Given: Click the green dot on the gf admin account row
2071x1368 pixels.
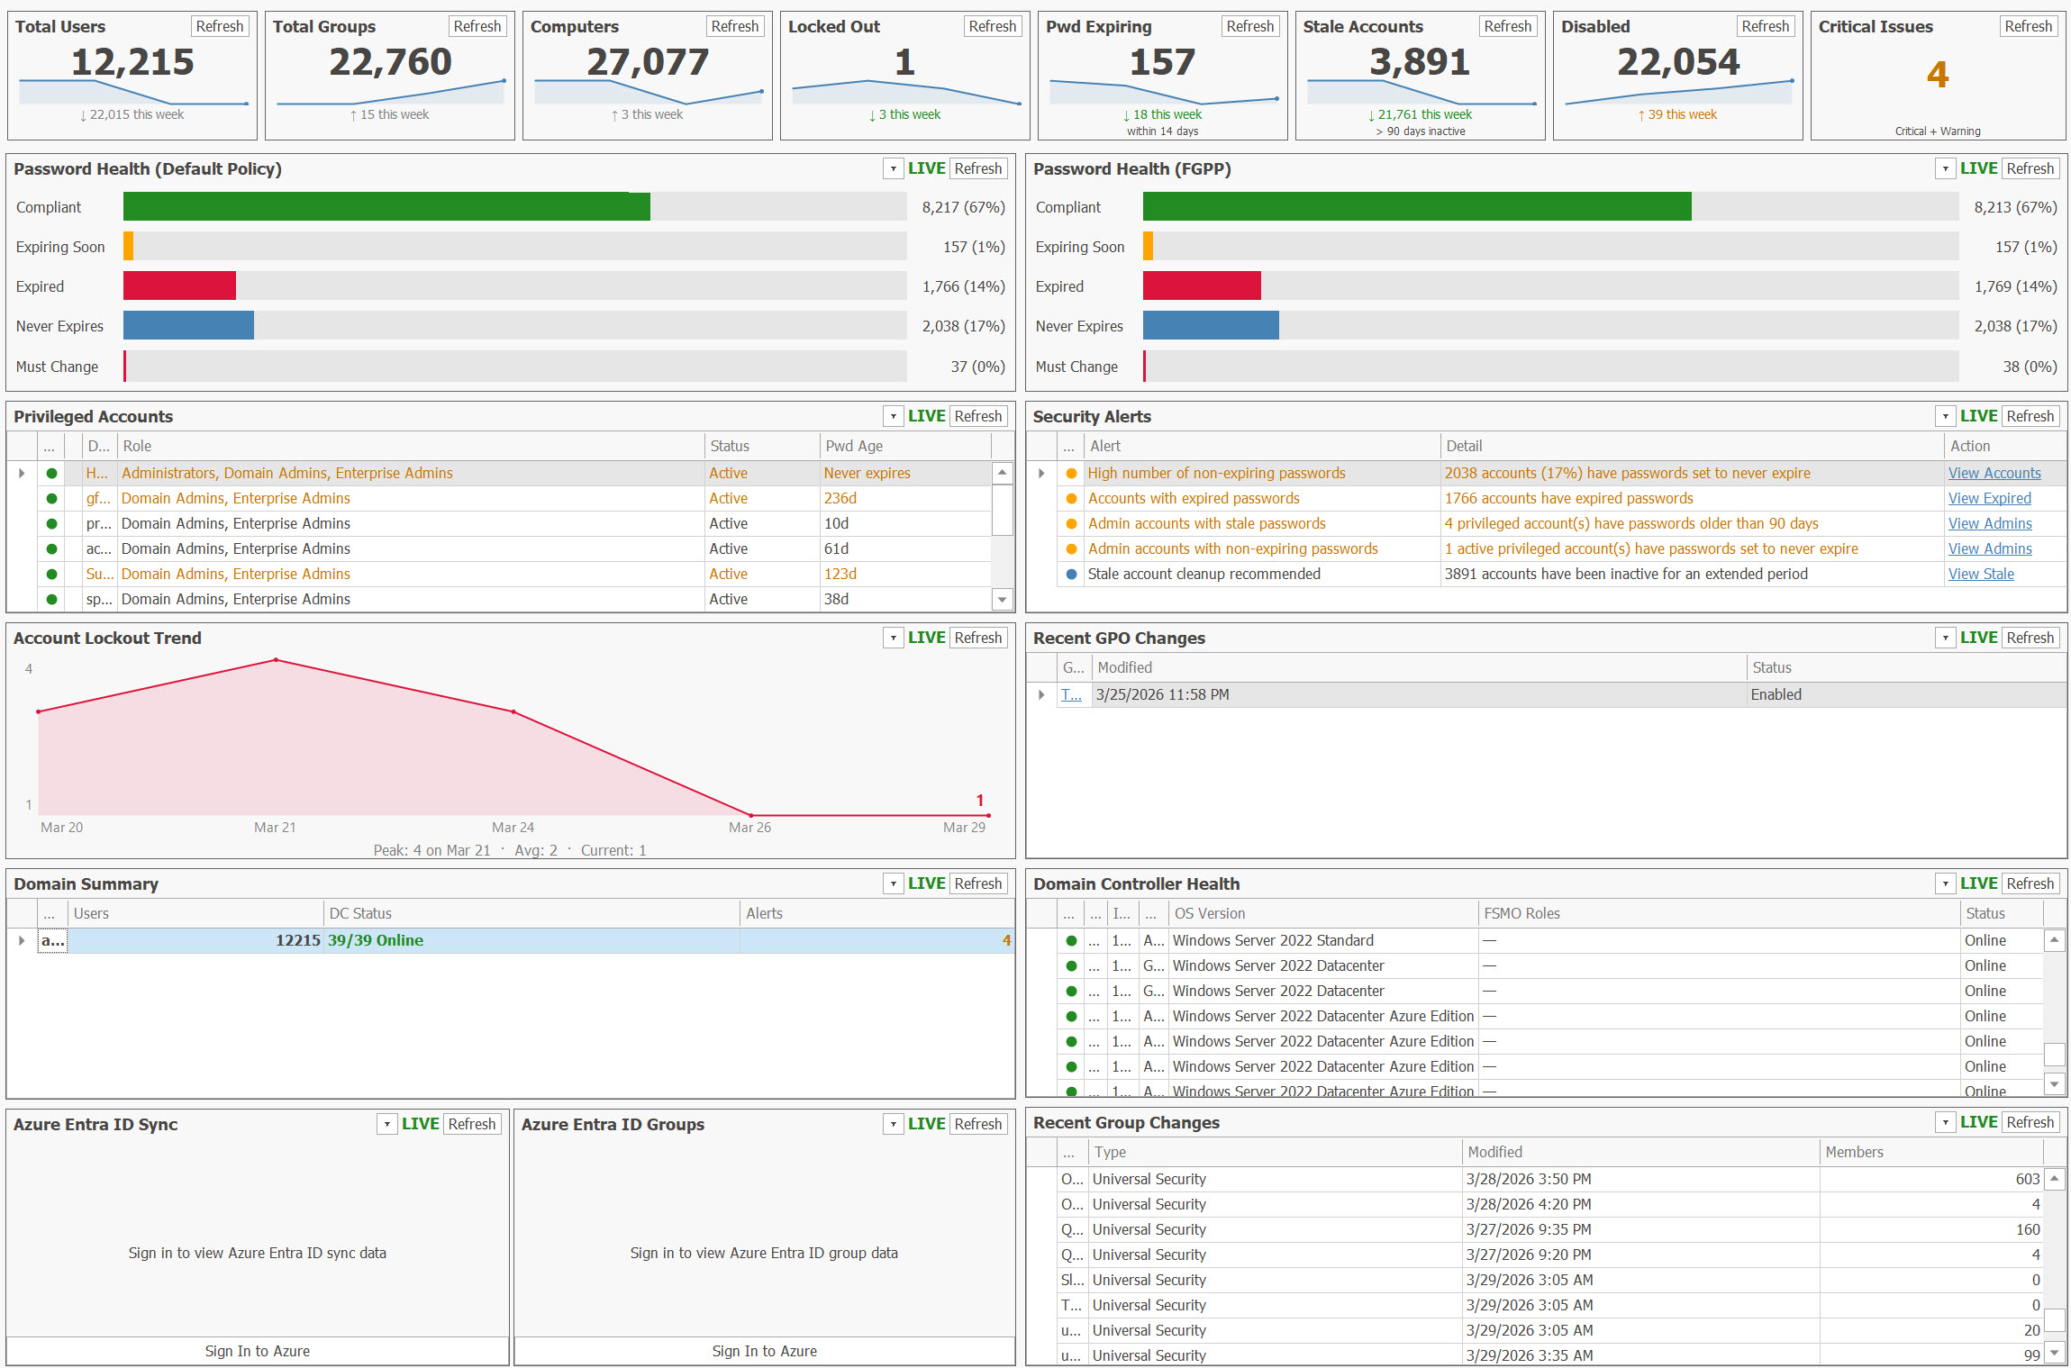Looking at the screenshot, I should pyautogui.click(x=51, y=498).
